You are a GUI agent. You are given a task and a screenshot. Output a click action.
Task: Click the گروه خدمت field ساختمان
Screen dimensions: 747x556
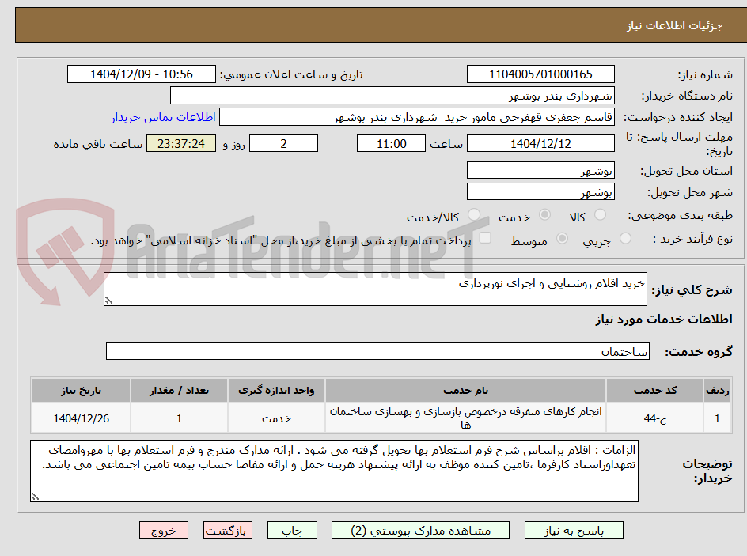click(377, 351)
